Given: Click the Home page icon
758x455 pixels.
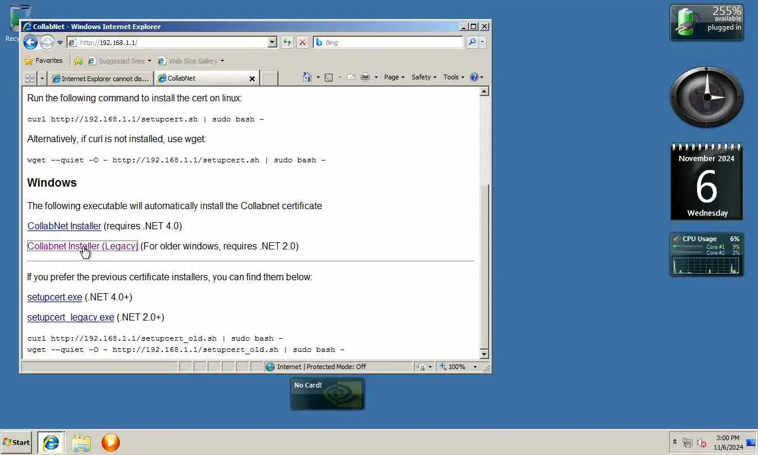Looking at the screenshot, I should pos(307,77).
